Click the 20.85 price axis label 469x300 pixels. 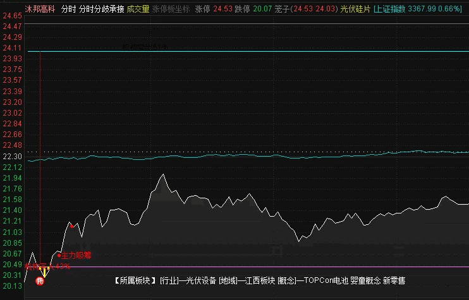point(12,243)
